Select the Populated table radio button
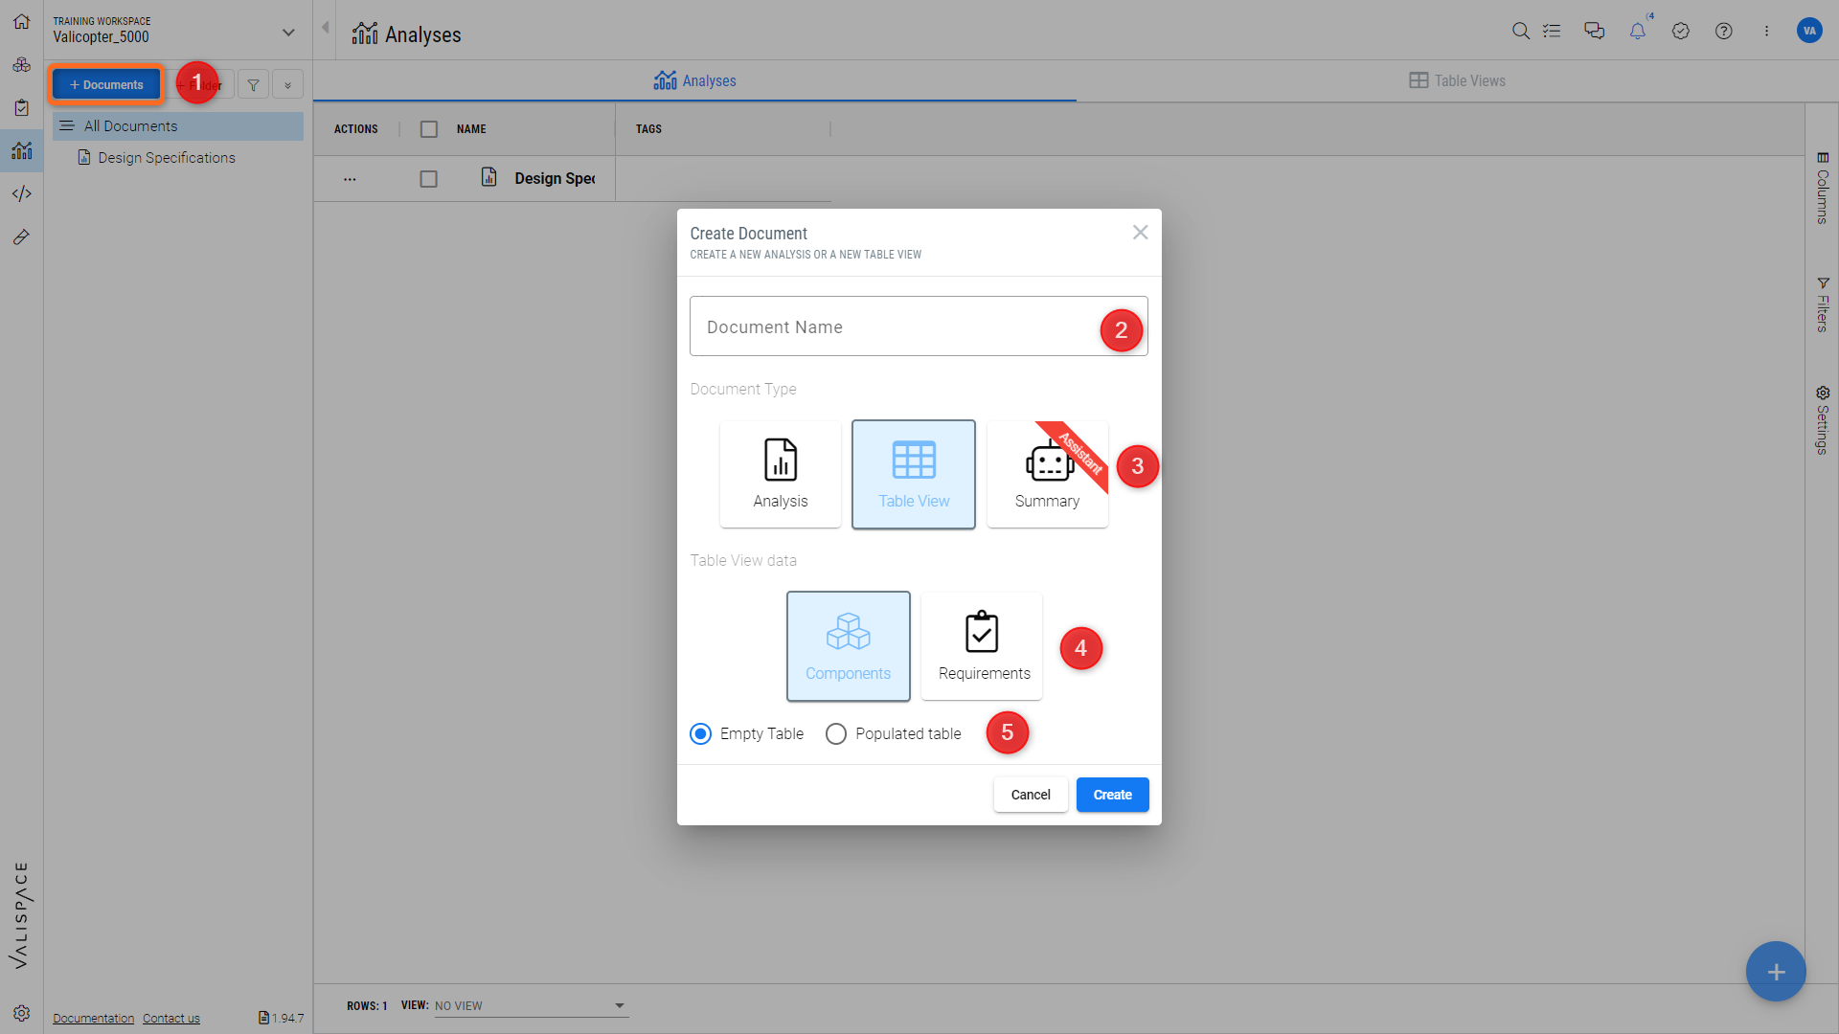 (x=836, y=733)
